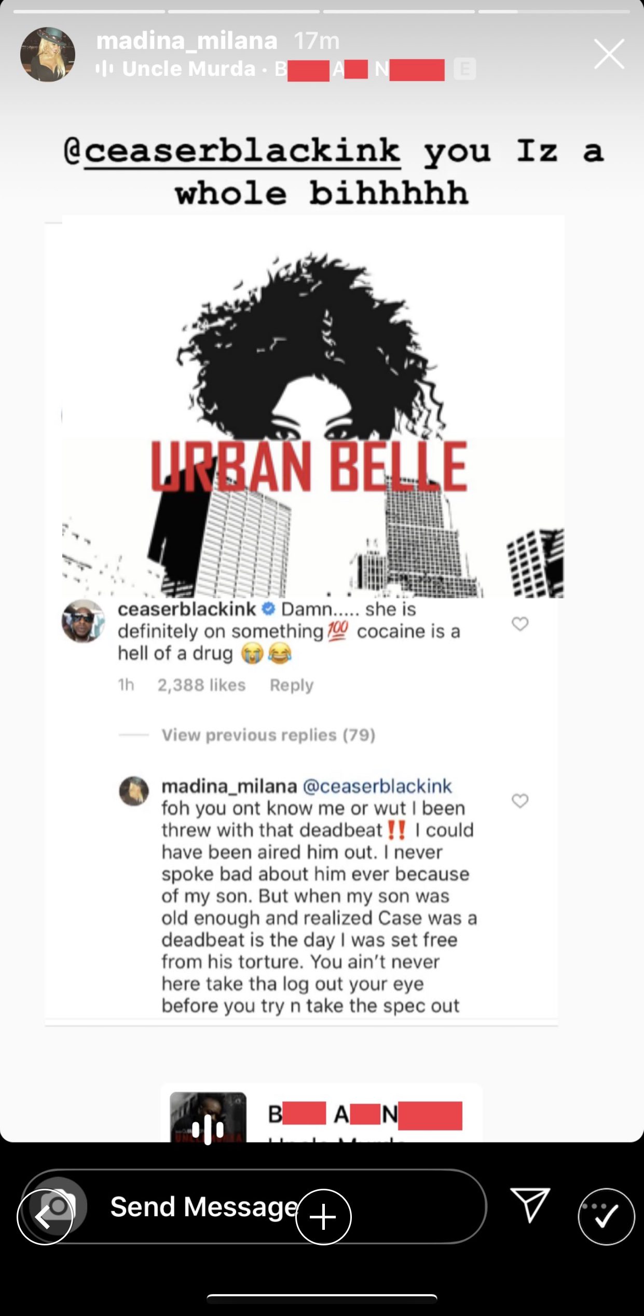The width and height of the screenshot is (644, 1316).
Task: Open madina_milana profile picture at the top
Action: click(48, 55)
